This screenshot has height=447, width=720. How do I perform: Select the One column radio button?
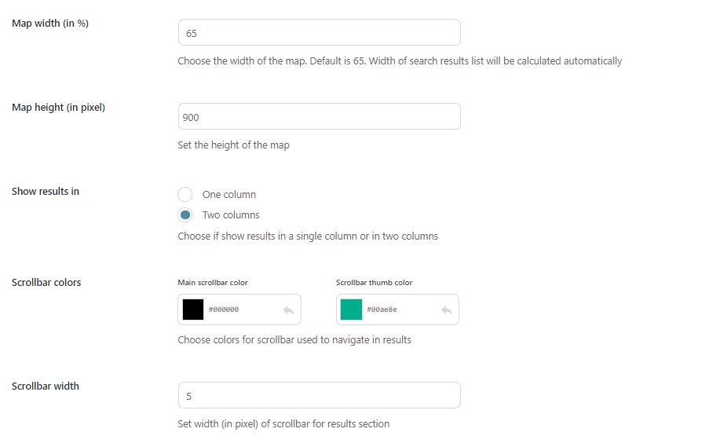point(185,194)
